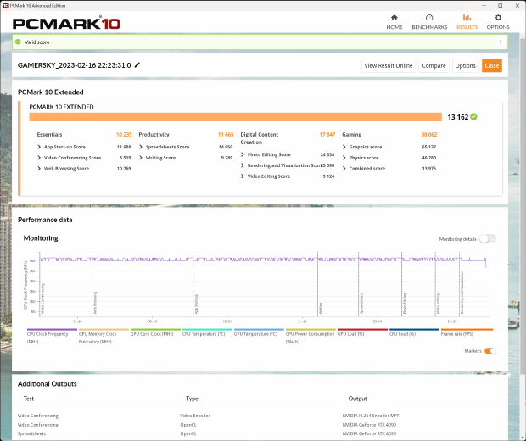
Task: Open the Results bar-chart icon
Action: tap(467, 18)
